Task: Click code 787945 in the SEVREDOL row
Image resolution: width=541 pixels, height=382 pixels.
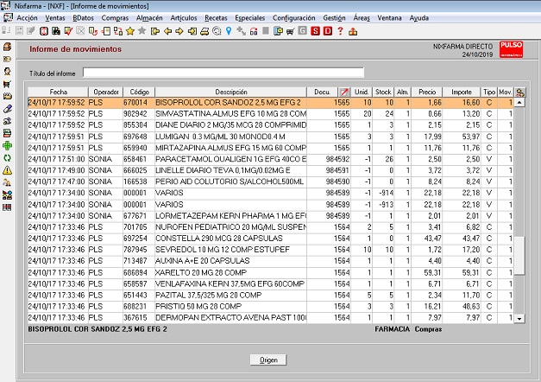Action: click(x=135, y=250)
